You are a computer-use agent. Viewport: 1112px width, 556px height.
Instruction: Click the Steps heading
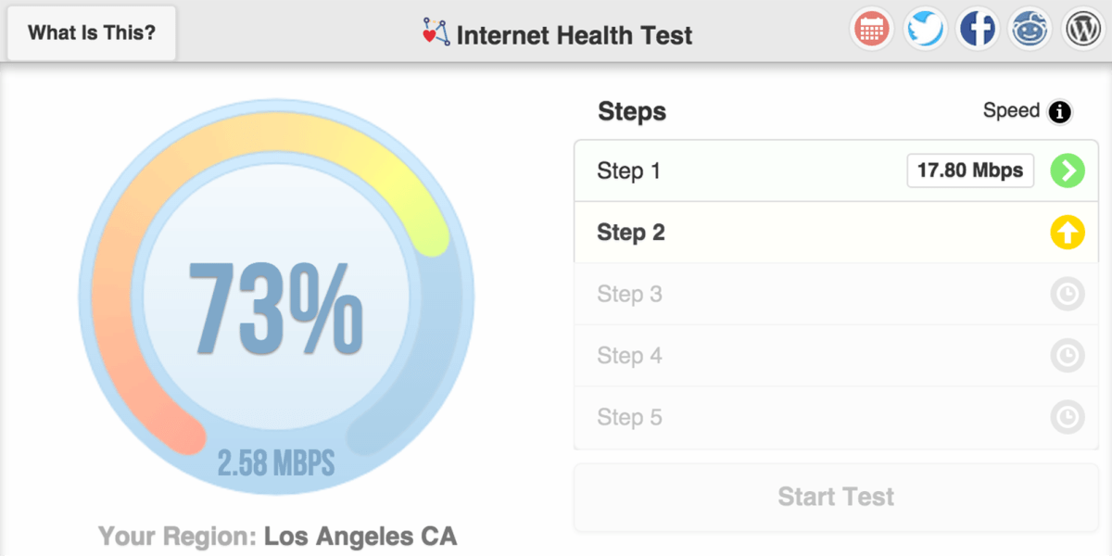pos(631,111)
